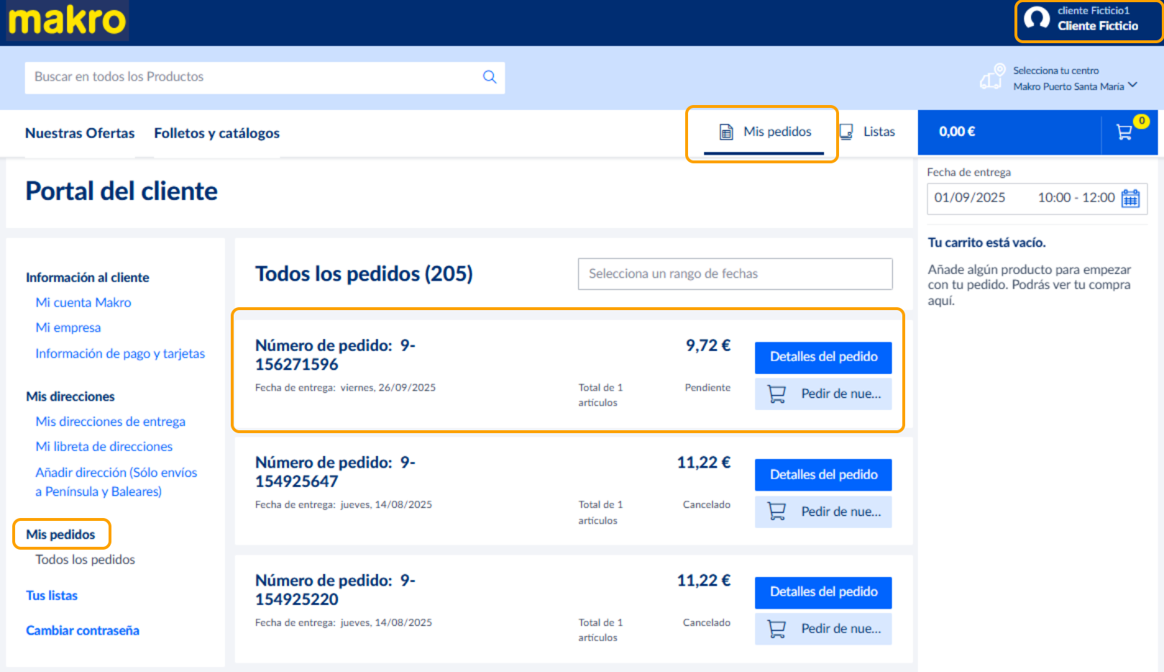Screen dimensions: 1164x672
Task: Open Nuestras Ofertas menu
Action: (80, 133)
